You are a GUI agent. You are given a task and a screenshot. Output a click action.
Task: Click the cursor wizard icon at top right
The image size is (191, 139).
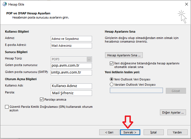tap(182, 16)
